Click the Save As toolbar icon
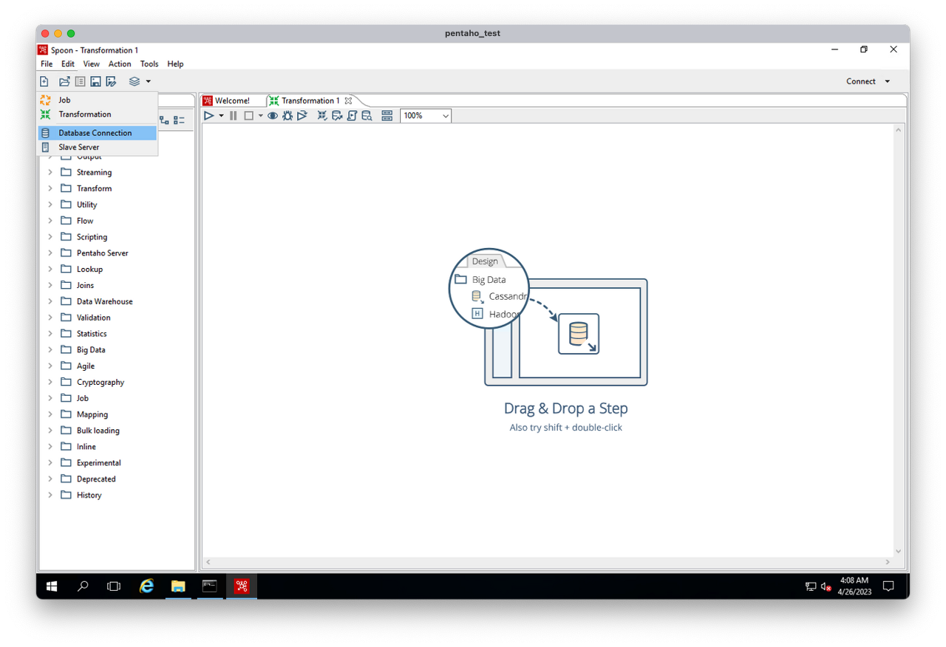This screenshot has width=946, height=647. click(111, 81)
